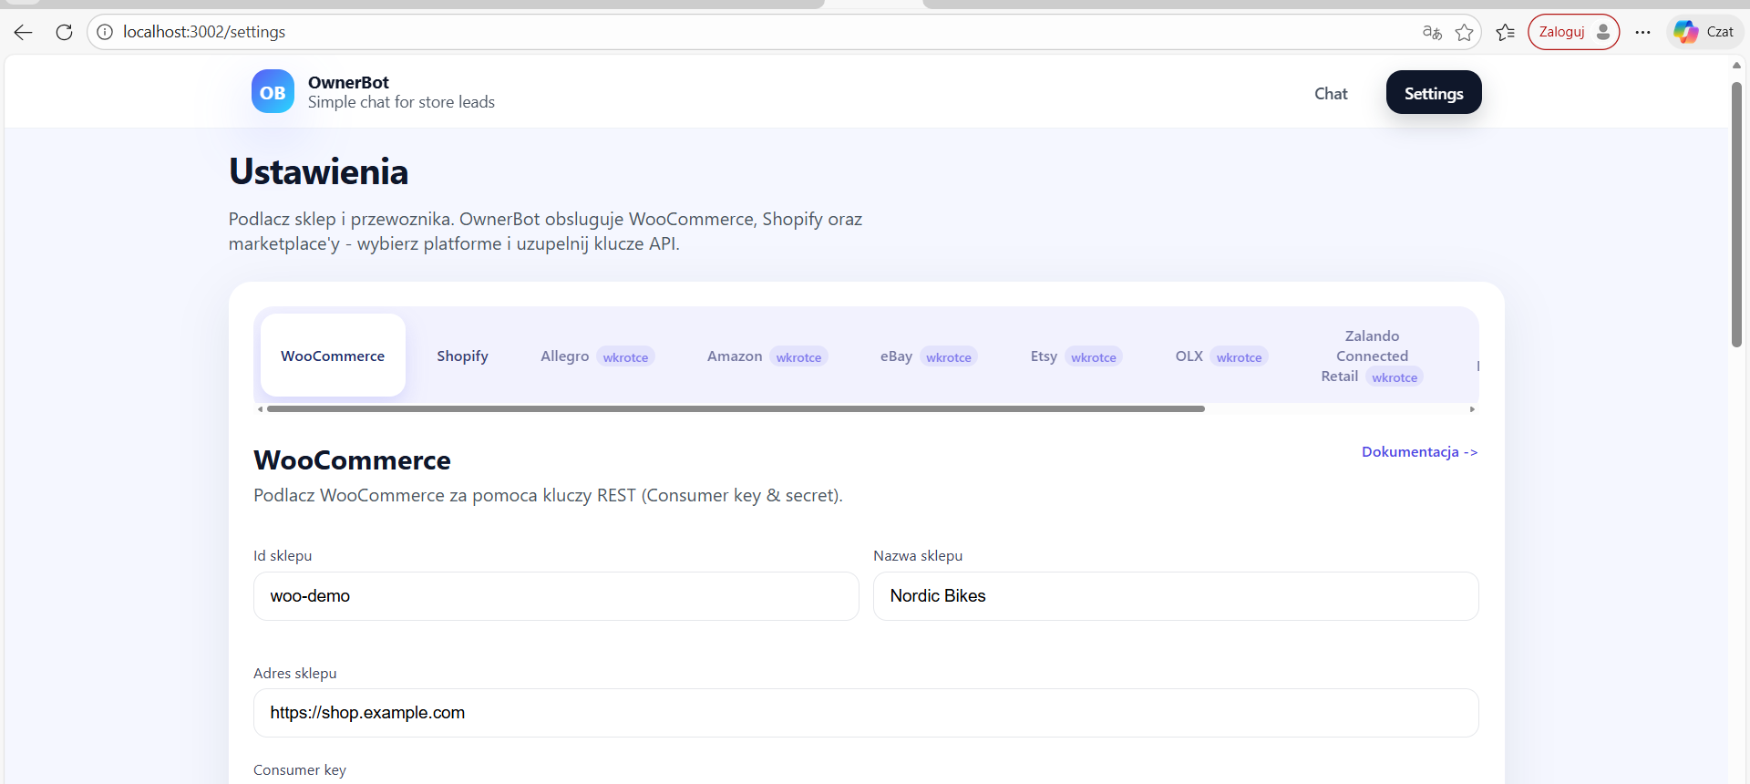Click the site info icon in address bar
Screen dimensions: 1750x784
pyautogui.click(x=105, y=32)
